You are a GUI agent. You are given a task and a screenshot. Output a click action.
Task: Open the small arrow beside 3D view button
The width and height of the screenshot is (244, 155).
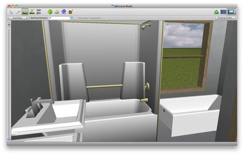pos(235,13)
